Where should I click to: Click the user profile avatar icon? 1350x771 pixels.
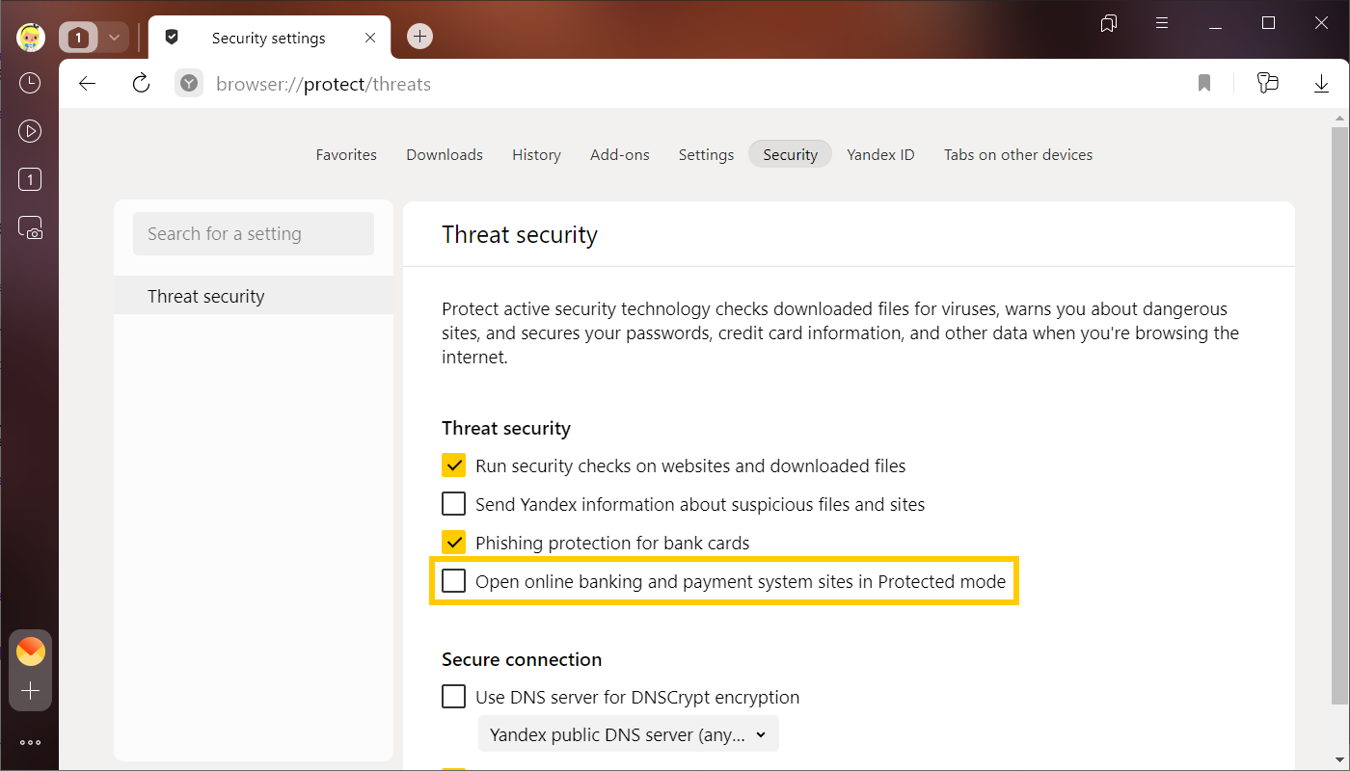(x=31, y=38)
